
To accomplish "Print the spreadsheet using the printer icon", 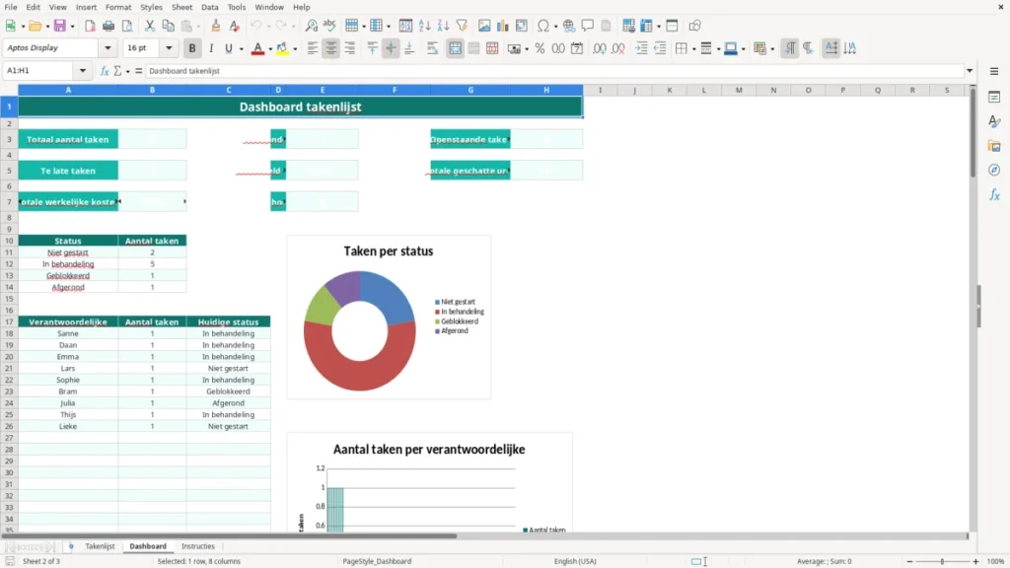I will click(x=108, y=26).
